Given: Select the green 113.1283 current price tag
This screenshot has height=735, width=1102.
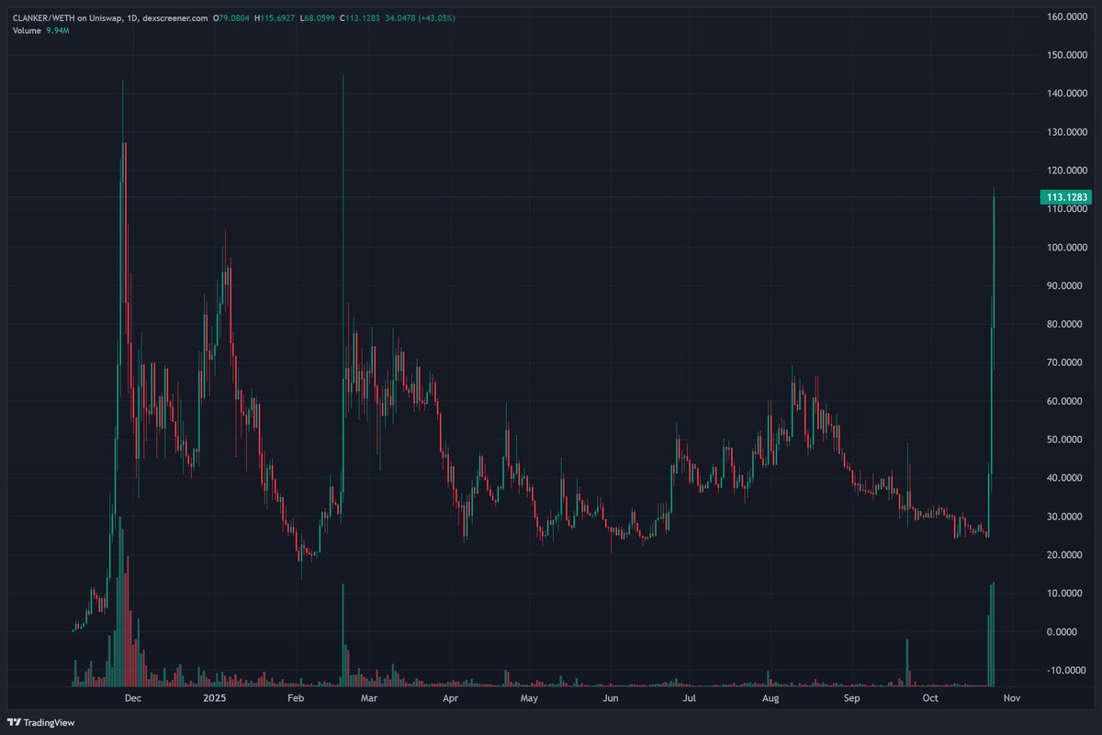Looking at the screenshot, I should [1065, 197].
